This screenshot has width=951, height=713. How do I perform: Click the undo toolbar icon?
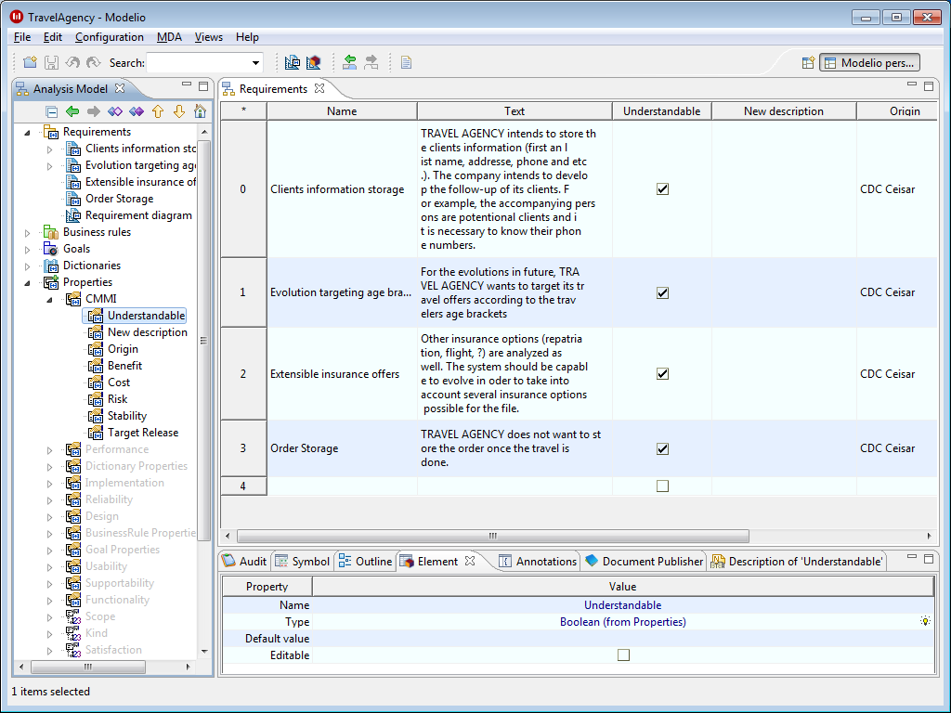coord(72,62)
